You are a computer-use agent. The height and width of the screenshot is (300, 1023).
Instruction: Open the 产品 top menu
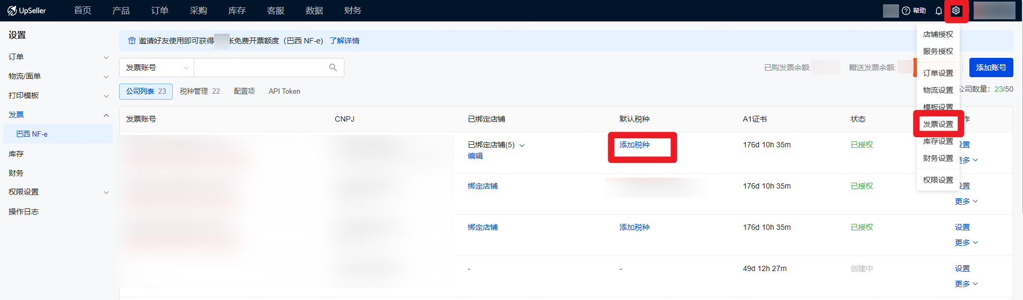[x=121, y=11]
